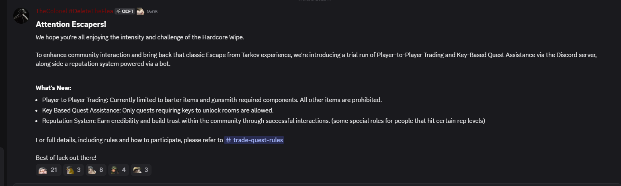Toggle the thumbs-up cat reaction with 8

[96, 170]
